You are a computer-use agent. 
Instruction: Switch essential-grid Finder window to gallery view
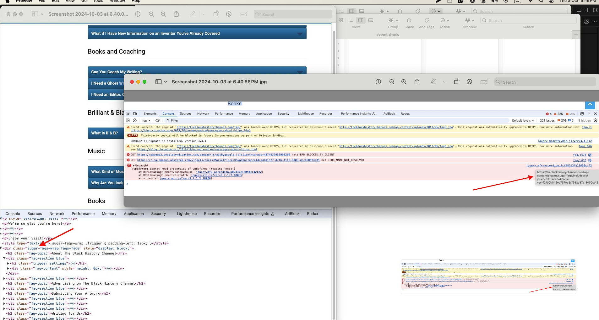pos(371,20)
